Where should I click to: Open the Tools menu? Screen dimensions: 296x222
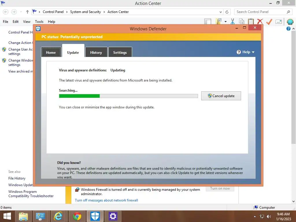pos(39,22)
